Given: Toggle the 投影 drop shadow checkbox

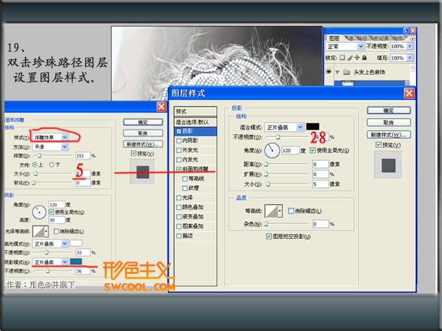Looking at the screenshot, I should click(179, 131).
